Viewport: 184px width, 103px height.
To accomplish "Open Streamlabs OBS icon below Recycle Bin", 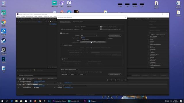I will [x=4, y=13].
